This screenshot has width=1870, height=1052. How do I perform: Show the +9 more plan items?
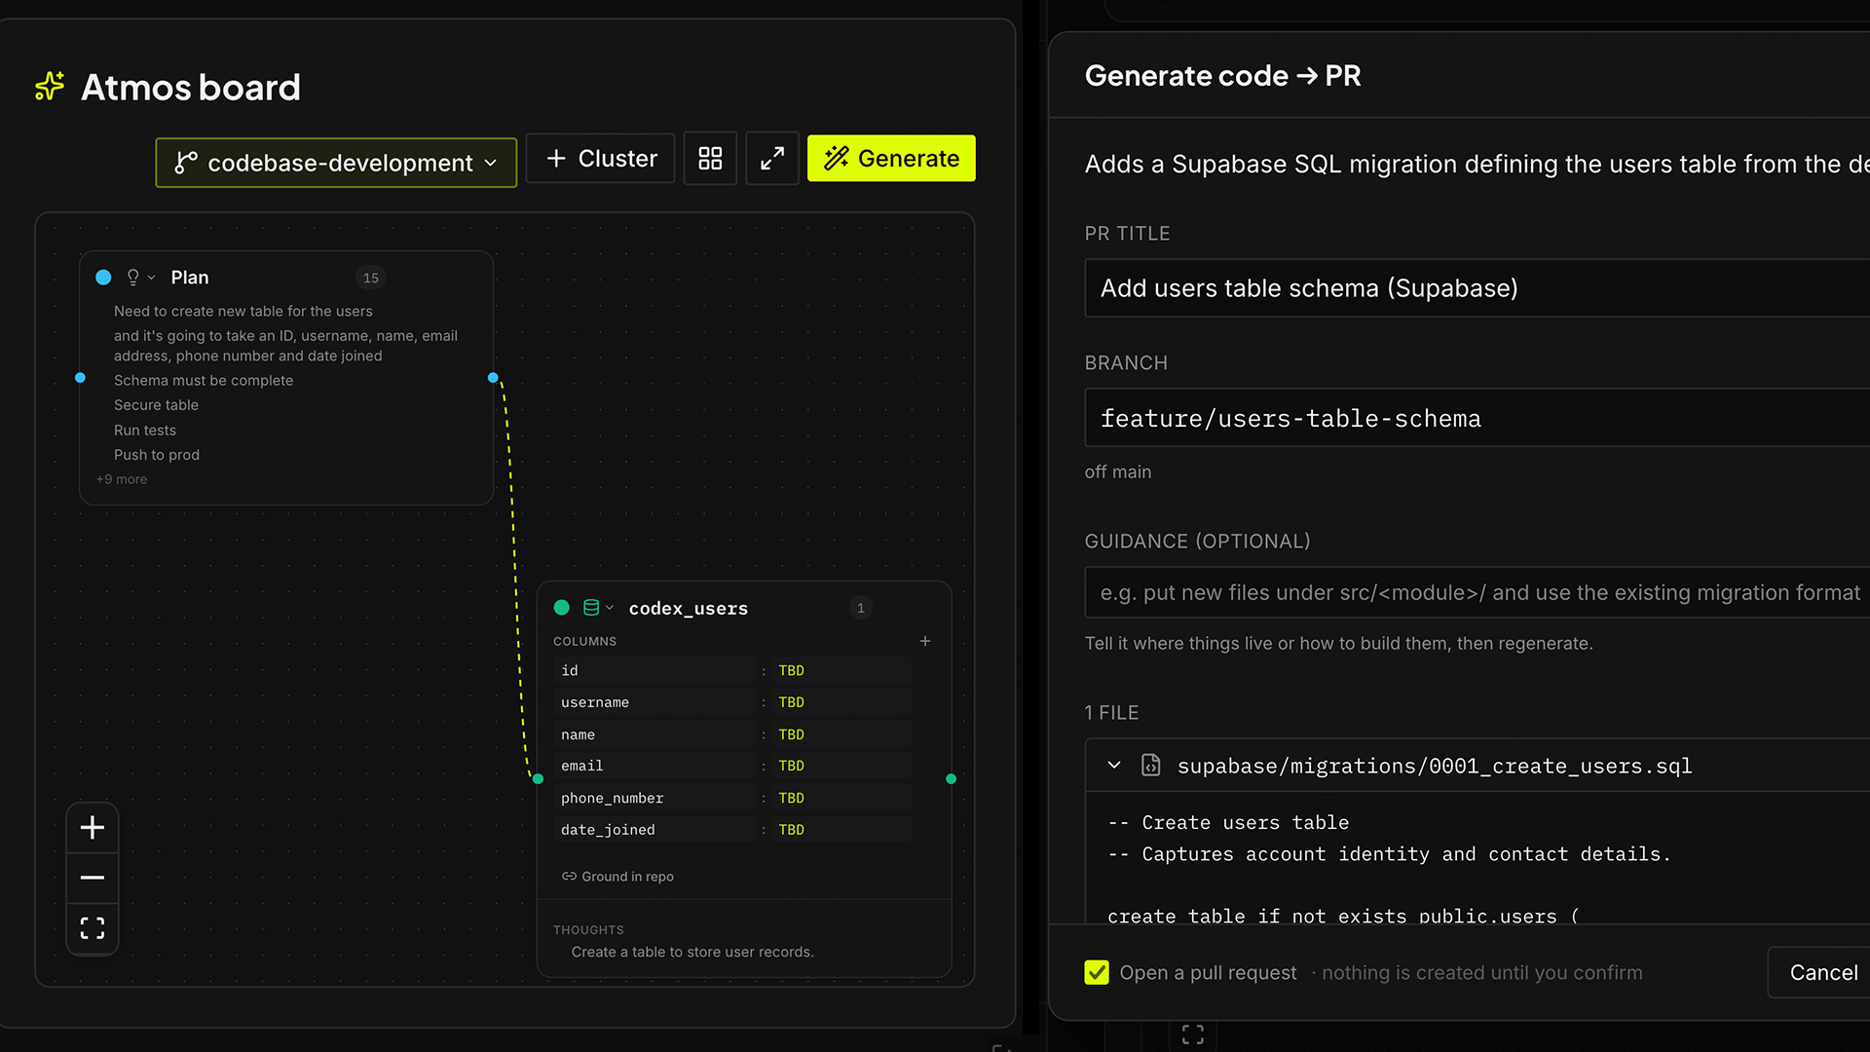click(x=122, y=479)
